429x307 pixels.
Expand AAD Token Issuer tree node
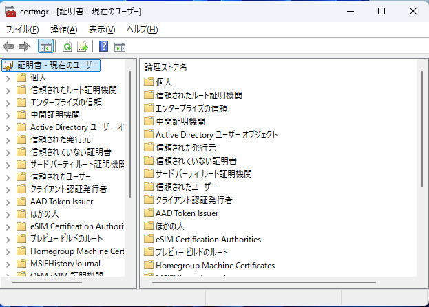8,202
